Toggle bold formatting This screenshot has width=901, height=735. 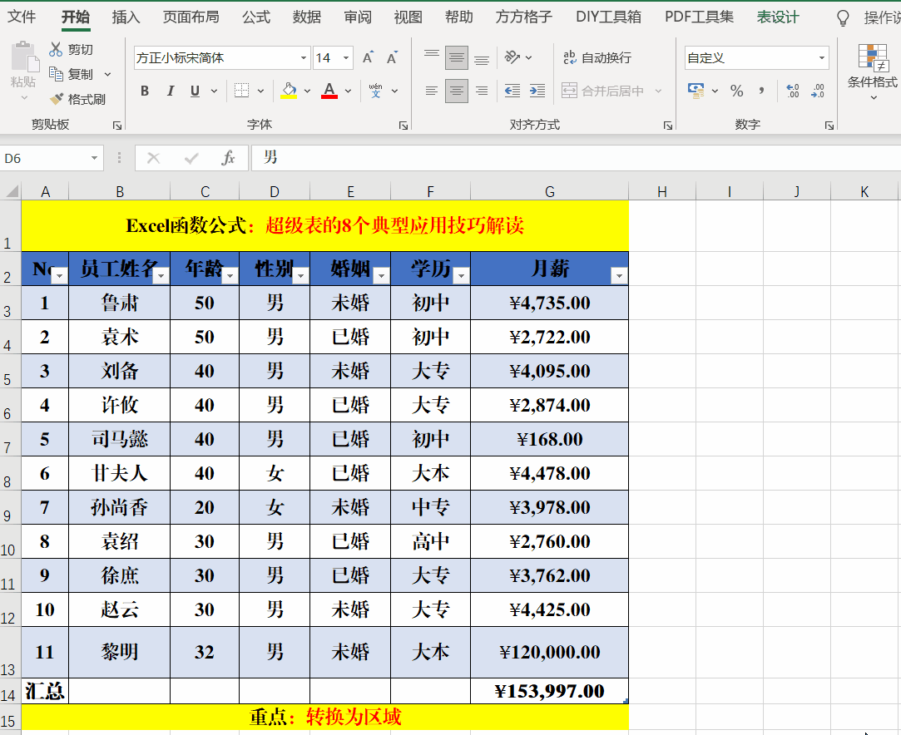pyautogui.click(x=145, y=91)
